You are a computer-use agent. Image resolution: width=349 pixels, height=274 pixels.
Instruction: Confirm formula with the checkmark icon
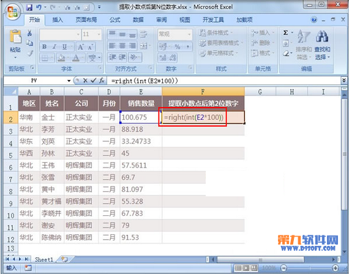pyautogui.click(x=93, y=81)
